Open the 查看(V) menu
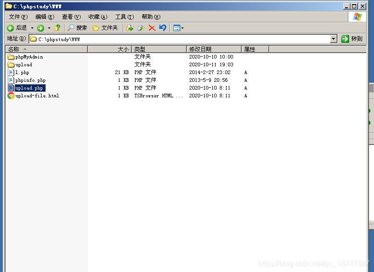 [71, 17]
